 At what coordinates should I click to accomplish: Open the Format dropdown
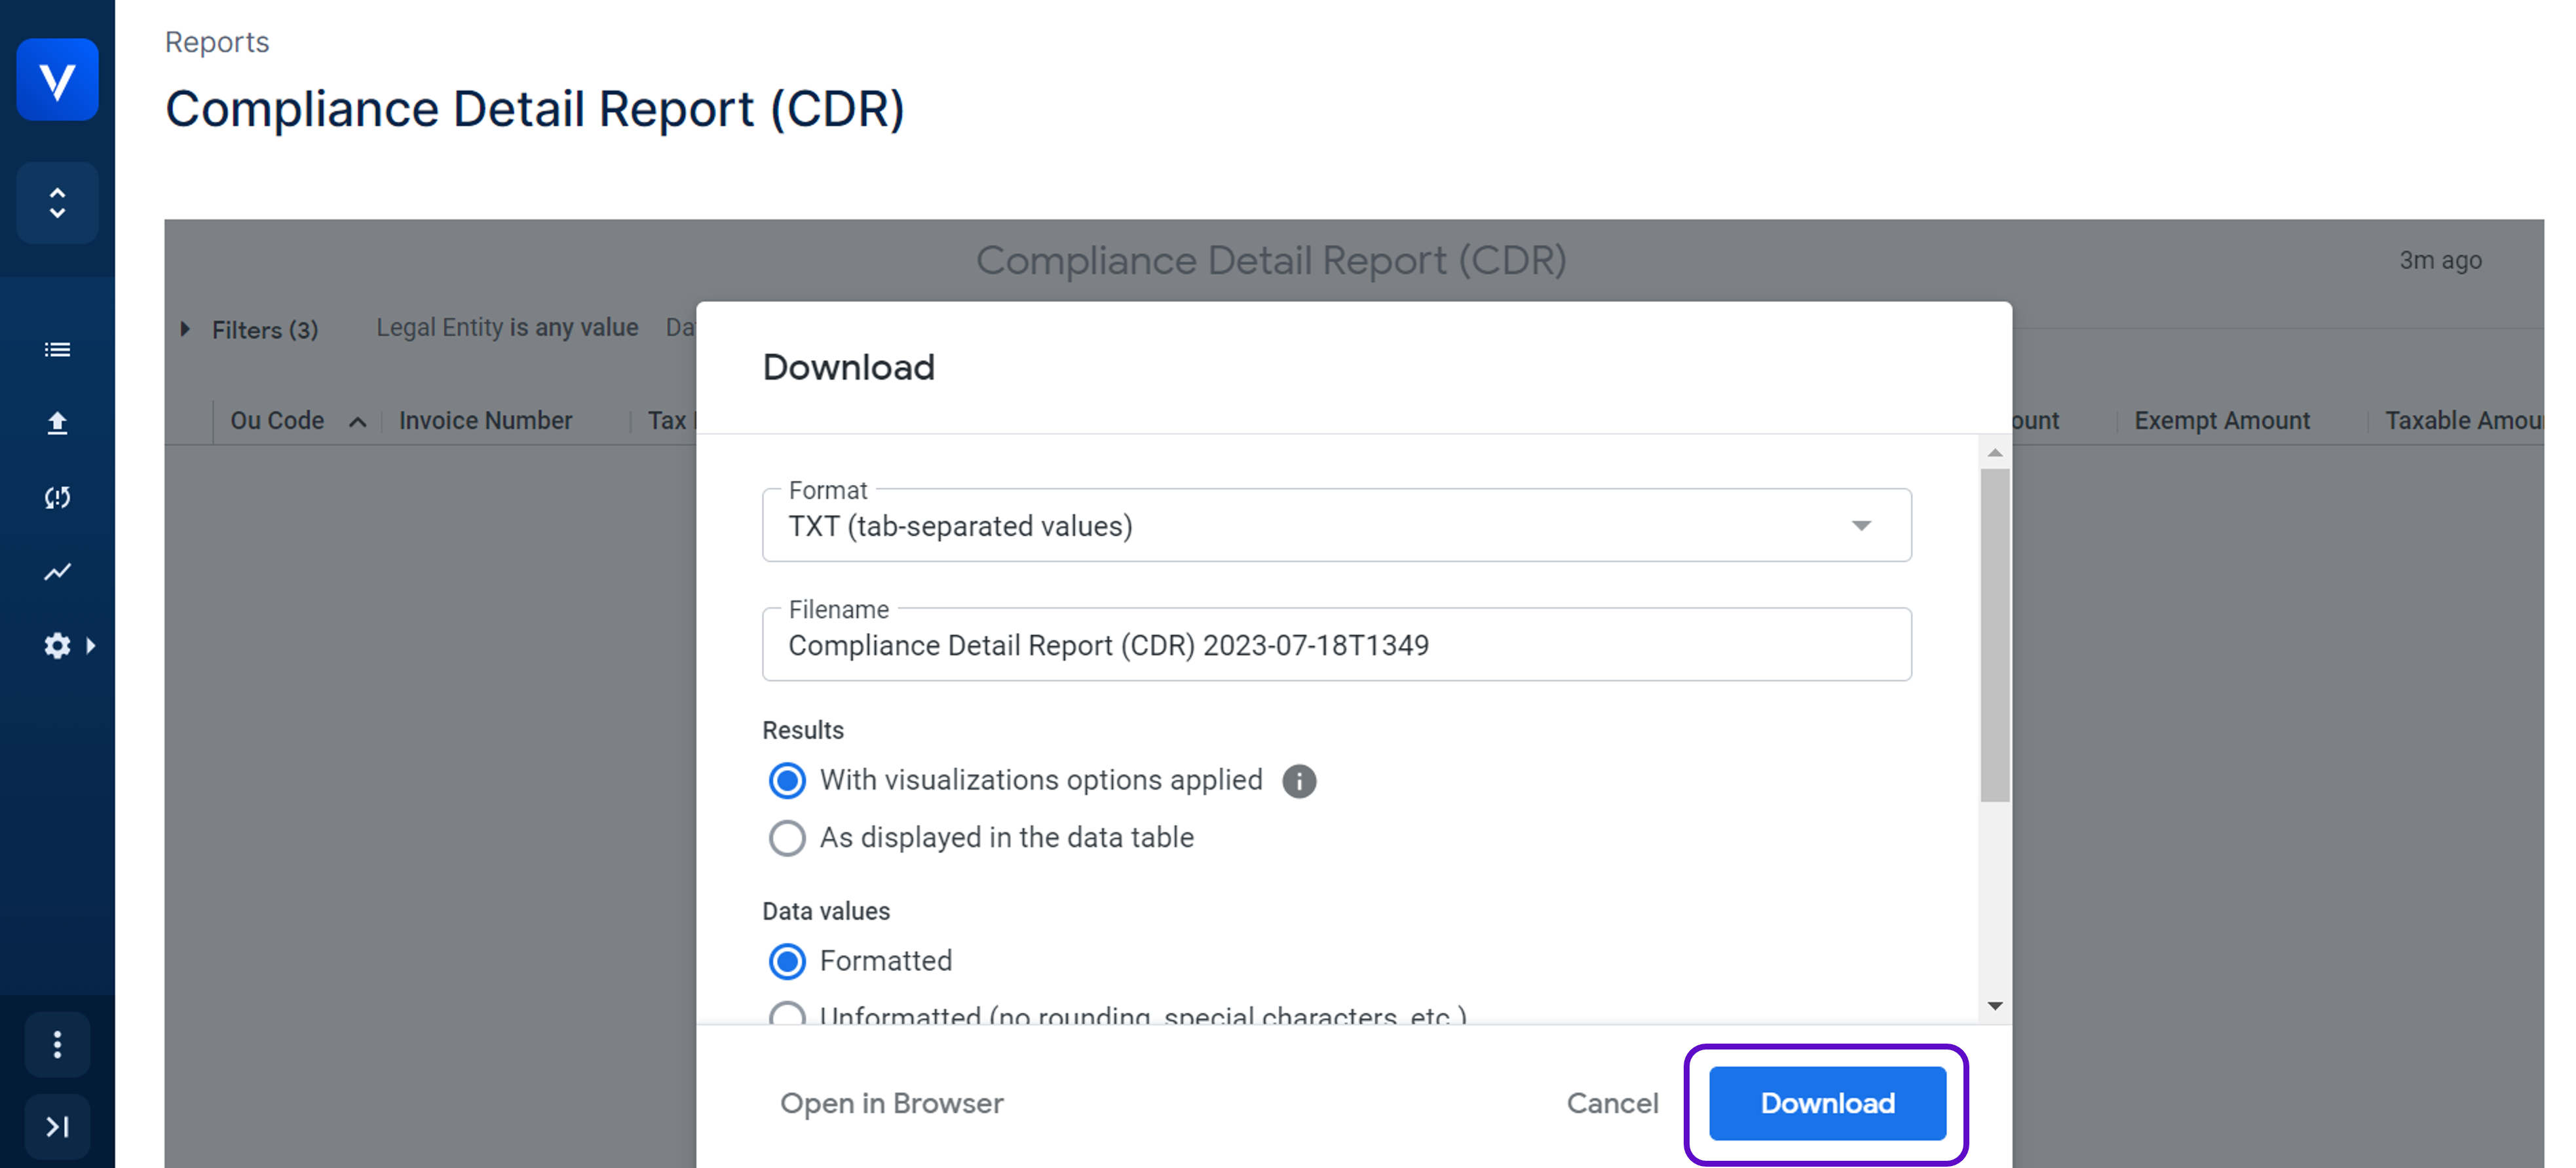pos(1336,526)
